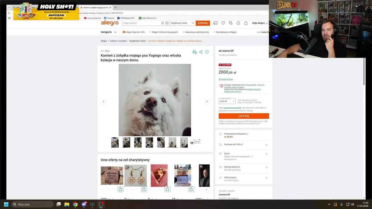Advance the charity offers carousel

[x=206, y=190]
